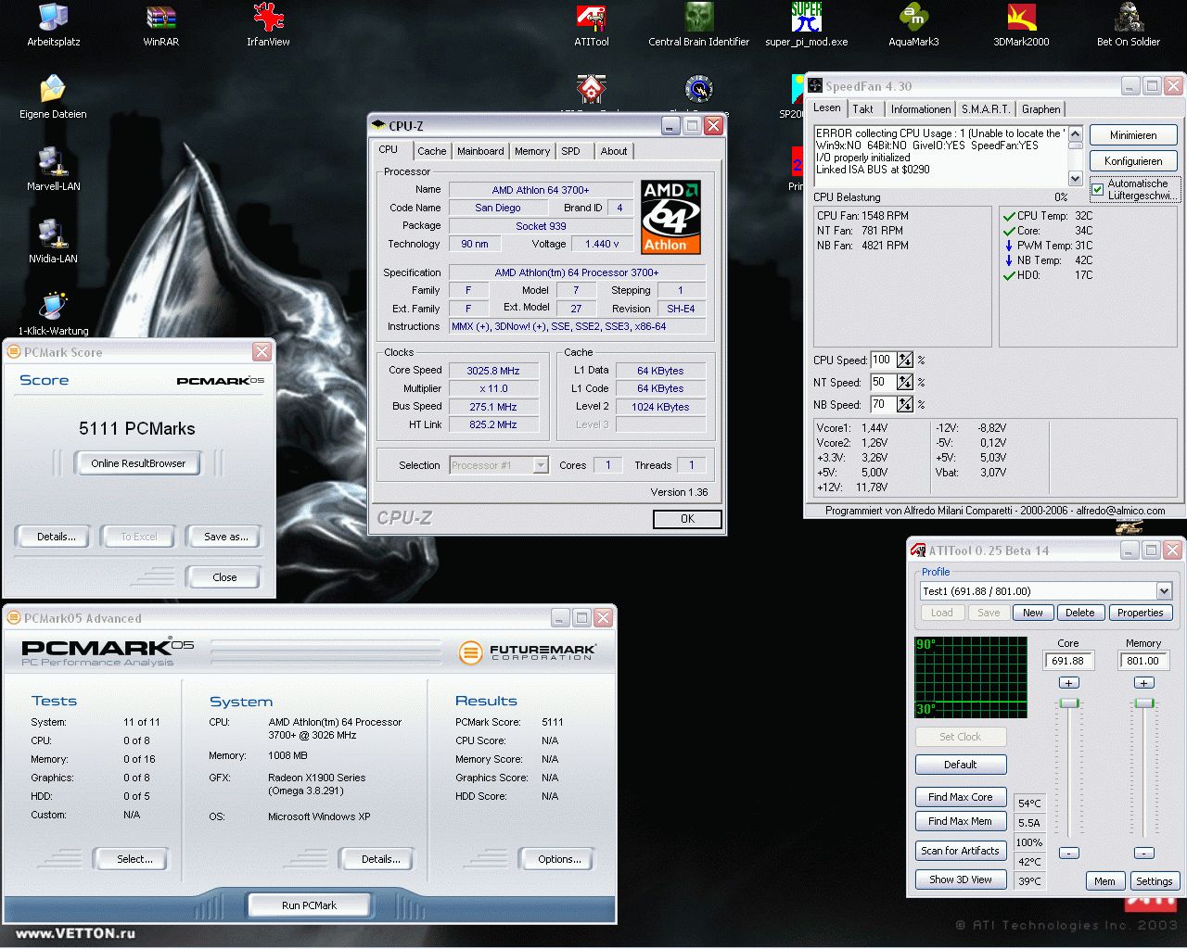Click the scrollbar down arrow in the SpeedFan log
The image size is (1187, 949).
coord(1075,178)
